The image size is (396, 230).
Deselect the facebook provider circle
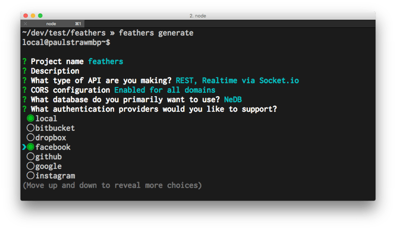[x=31, y=147]
